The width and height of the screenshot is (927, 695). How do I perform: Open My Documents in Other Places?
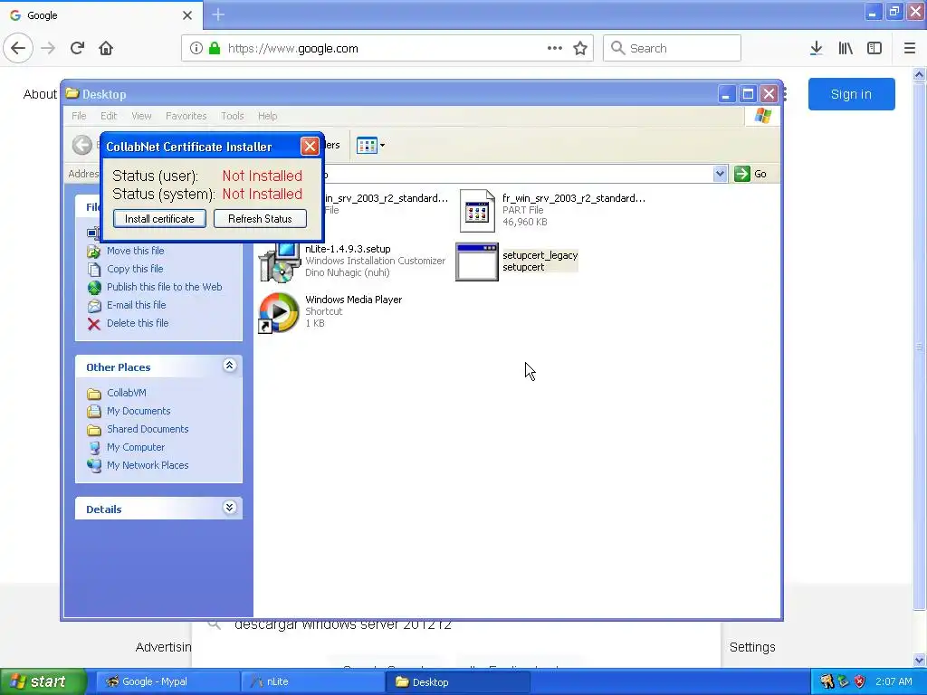(x=139, y=411)
